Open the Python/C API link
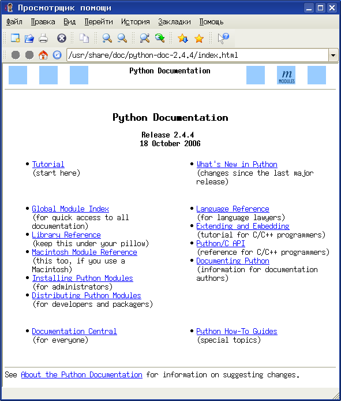 [x=220, y=244]
